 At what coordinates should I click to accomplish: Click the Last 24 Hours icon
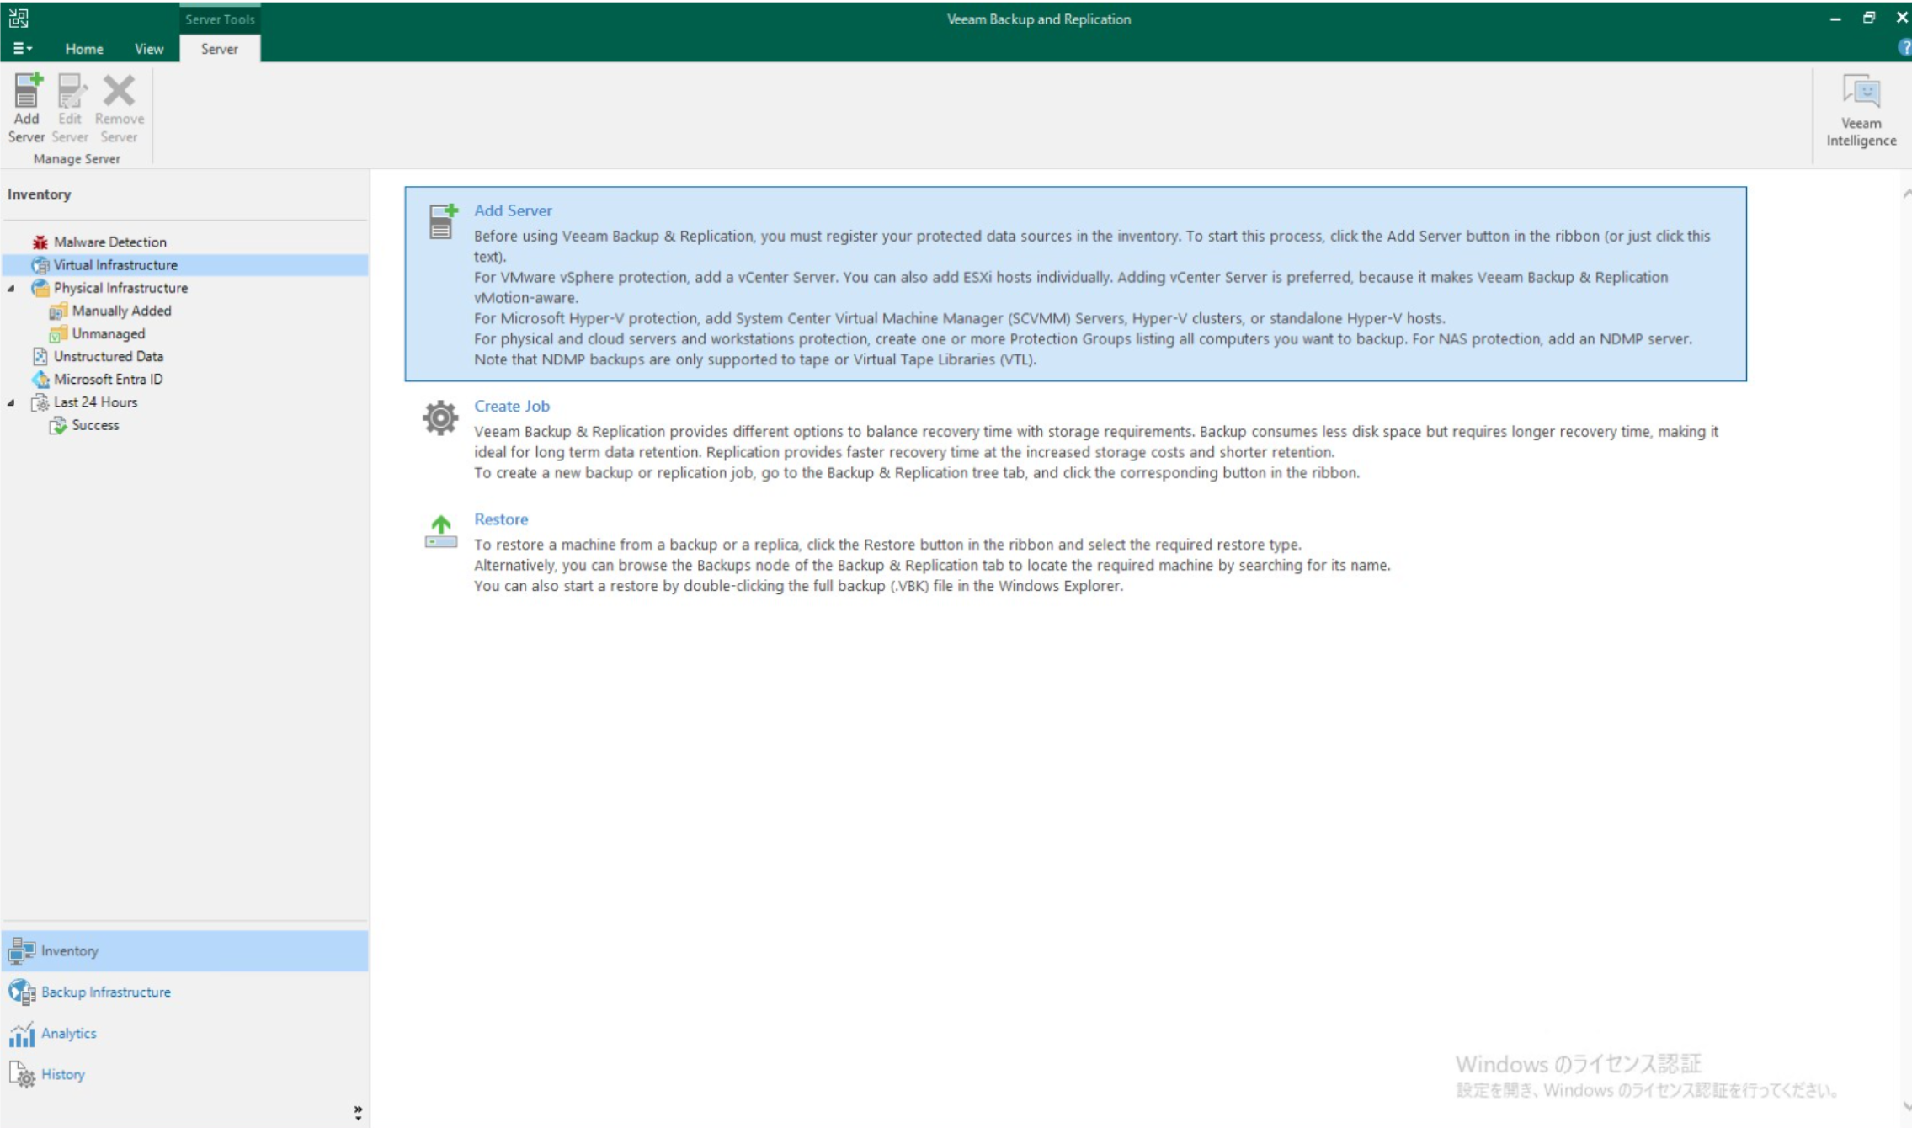40,402
